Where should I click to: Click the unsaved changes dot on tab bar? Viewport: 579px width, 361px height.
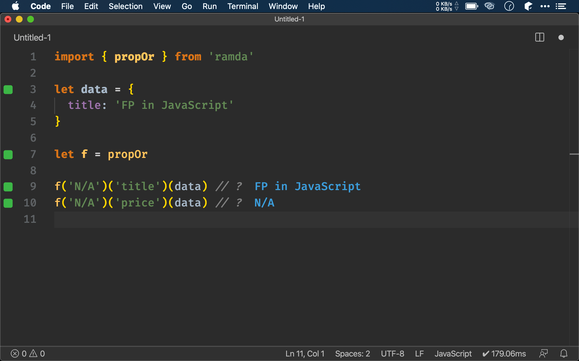[x=561, y=38]
